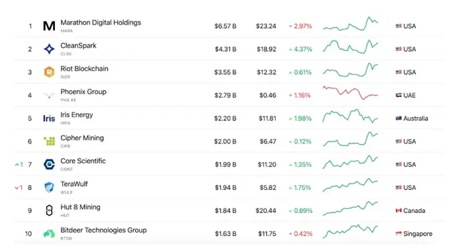Viewport: 465px width, 252px height.
Task: Click the CleanSpark star logo
Action: tap(49, 49)
